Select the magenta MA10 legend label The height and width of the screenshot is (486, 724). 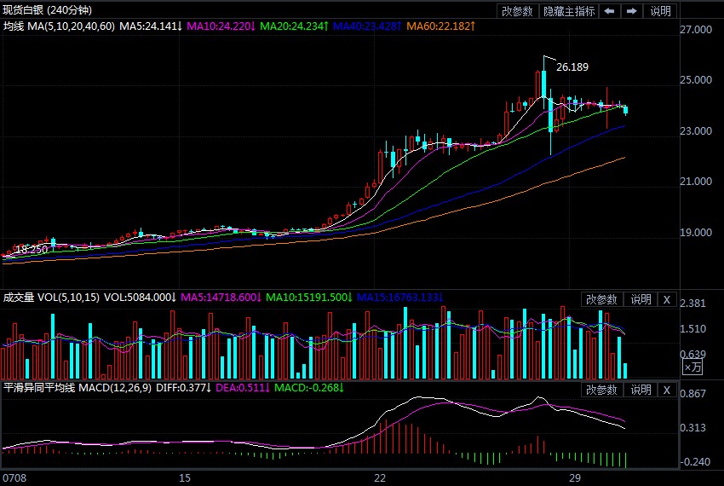(x=221, y=26)
